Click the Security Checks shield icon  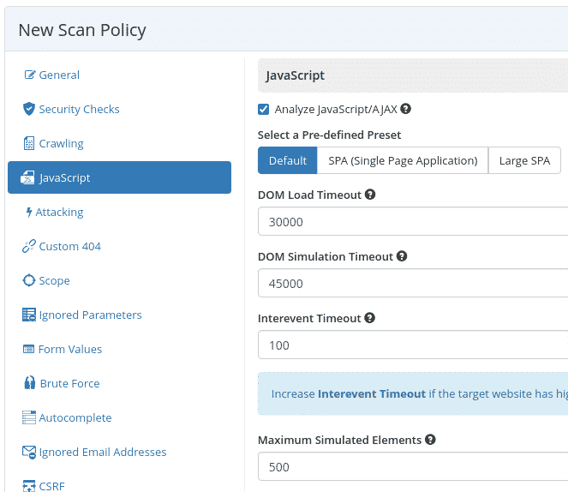click(29, 109)
